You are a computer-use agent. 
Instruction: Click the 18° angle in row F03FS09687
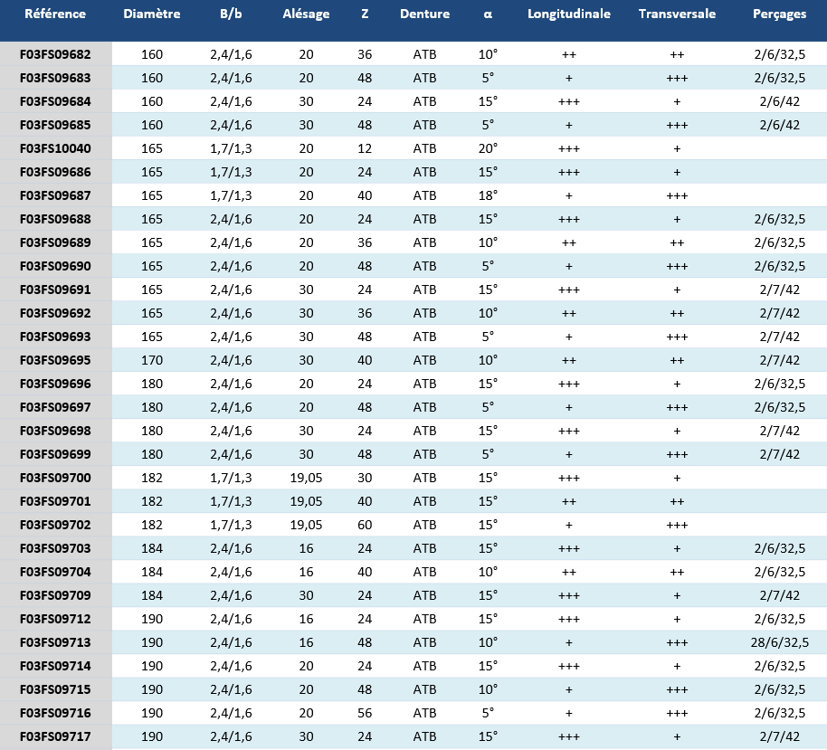tap(488, 195)
